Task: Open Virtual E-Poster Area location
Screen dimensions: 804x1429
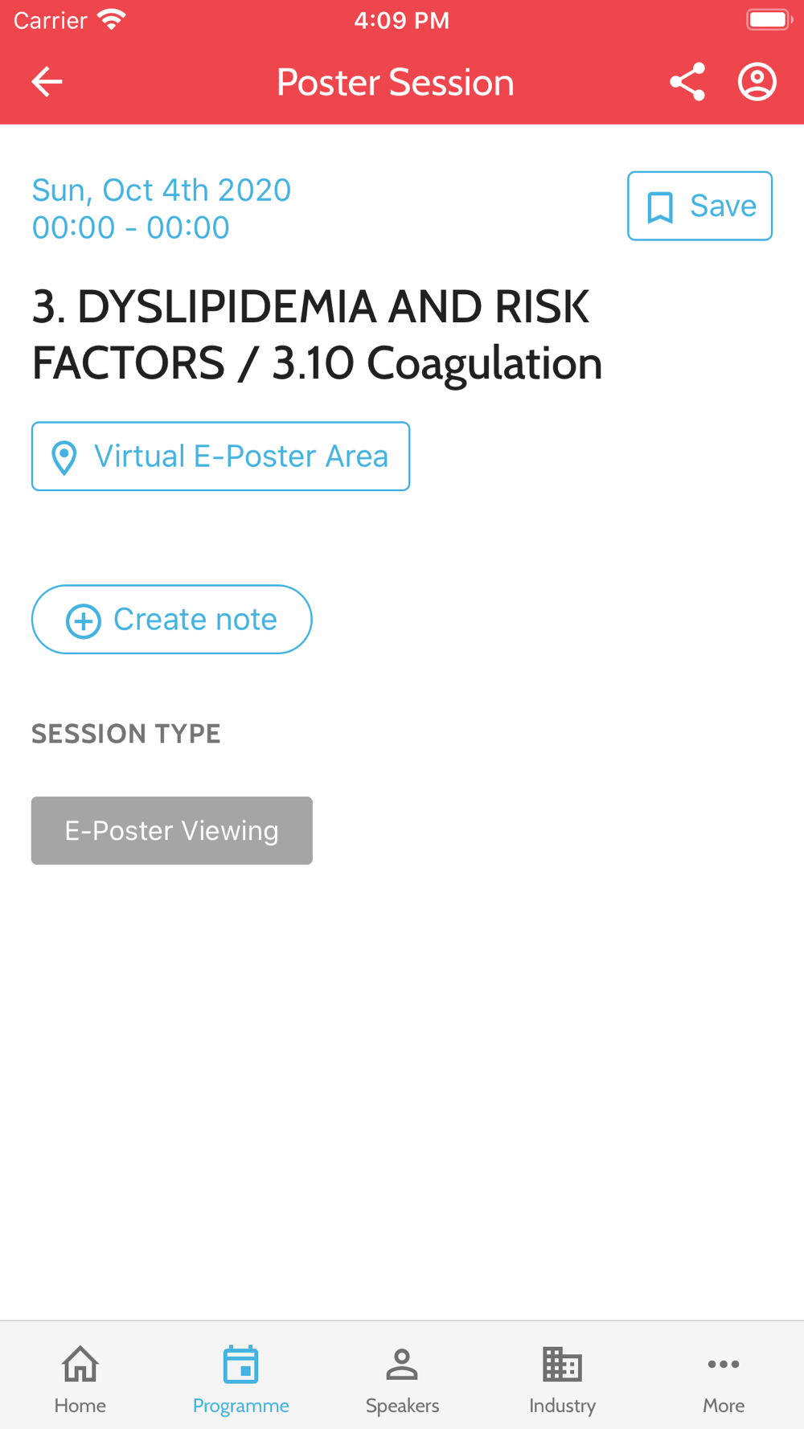Action: (x=220, y=457)
